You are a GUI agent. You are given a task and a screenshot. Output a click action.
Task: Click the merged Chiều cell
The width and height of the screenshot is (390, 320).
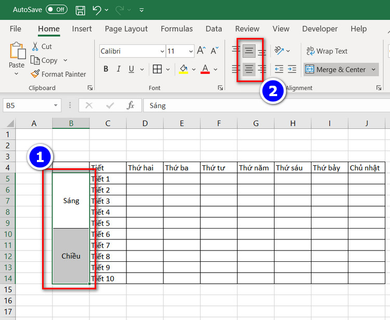[71, 256]
